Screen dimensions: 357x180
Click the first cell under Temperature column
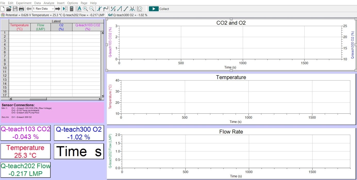[20, 33]
